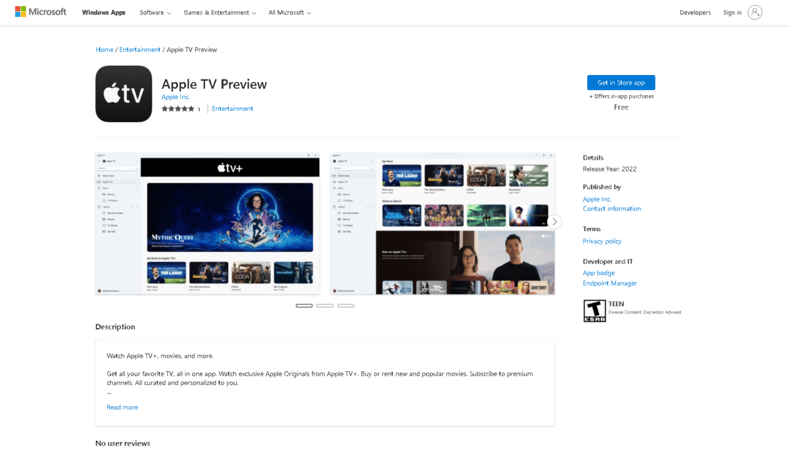The height and width of the screenshot is (452, 789).
Task: Open the All Microsoft dropdown
Action: 290,12
